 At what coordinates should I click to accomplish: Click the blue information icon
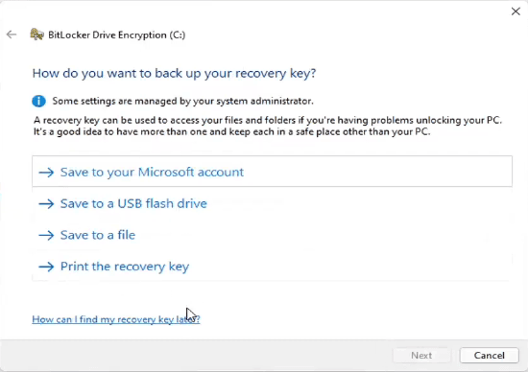click(x=38, y=101)
